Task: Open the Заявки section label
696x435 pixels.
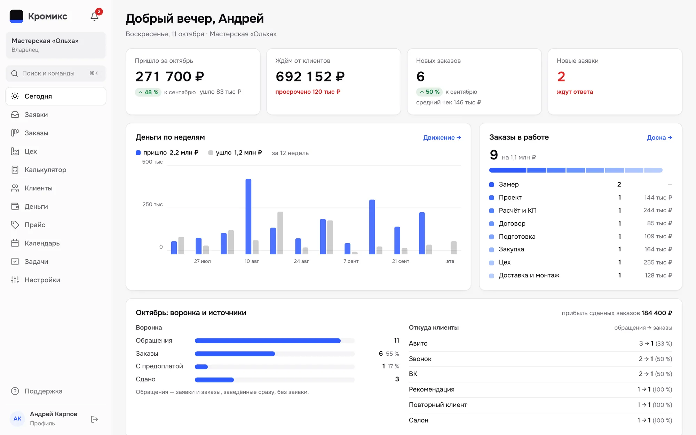Action: 36,115
